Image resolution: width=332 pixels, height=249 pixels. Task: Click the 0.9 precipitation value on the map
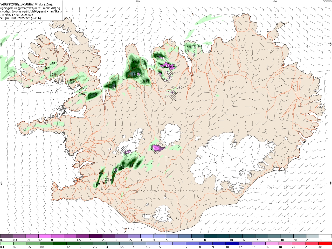83,94
